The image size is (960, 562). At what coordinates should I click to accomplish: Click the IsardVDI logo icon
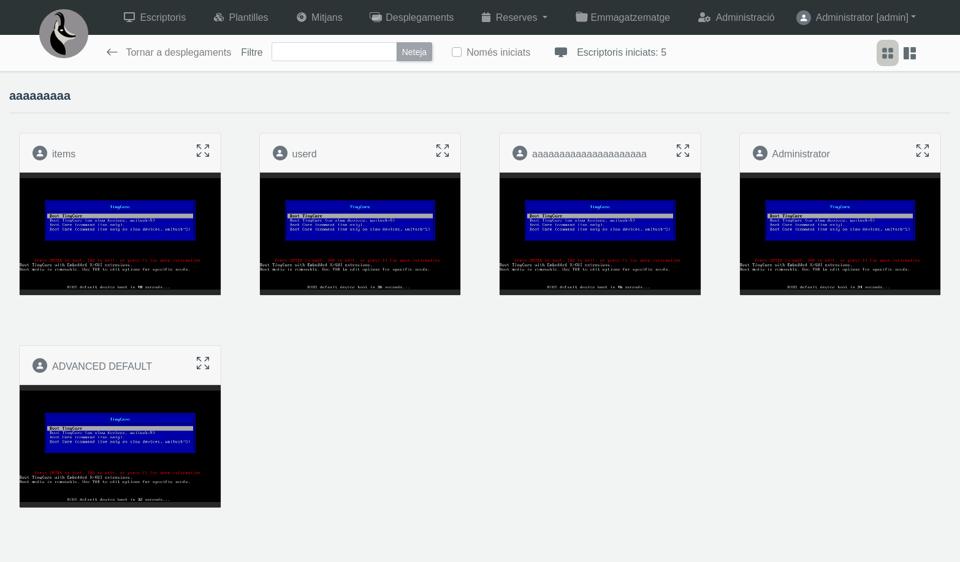[64, 34]
